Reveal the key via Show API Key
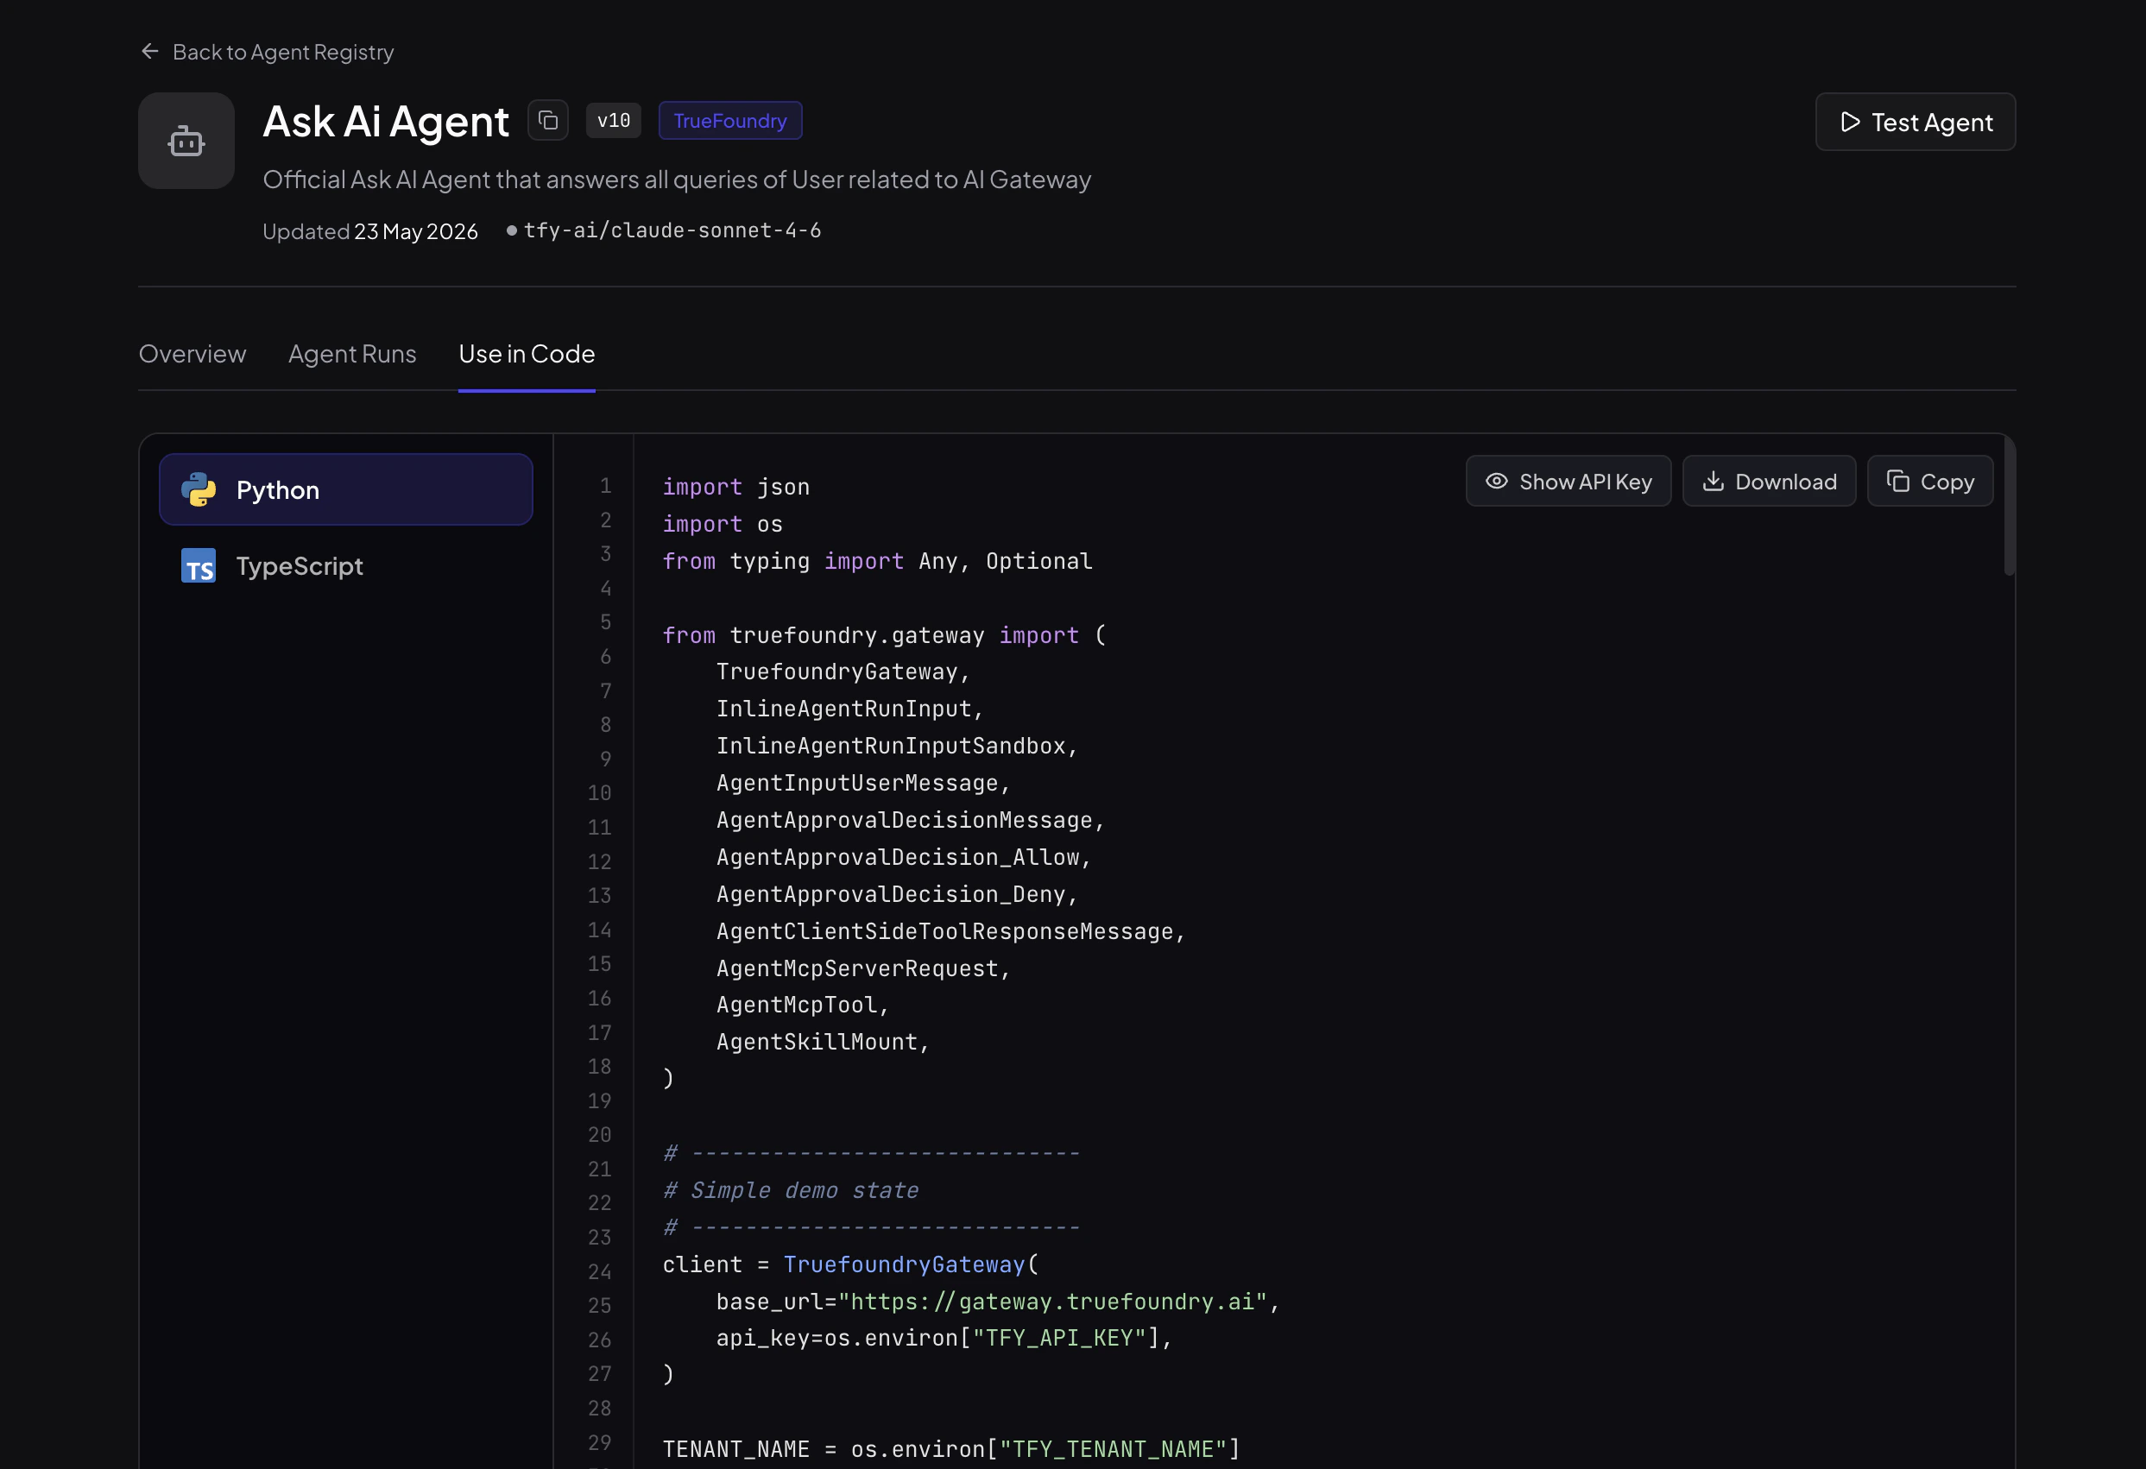 1567,481
